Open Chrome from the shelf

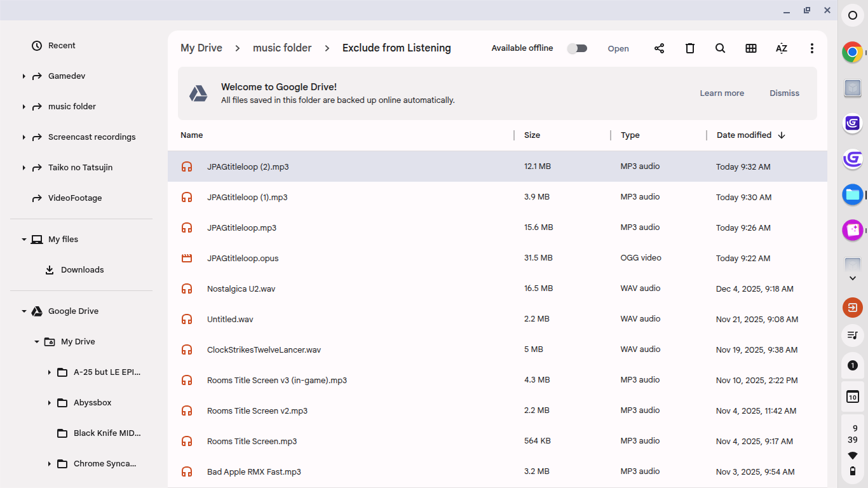pyautogui.click(x=852, y=52)
